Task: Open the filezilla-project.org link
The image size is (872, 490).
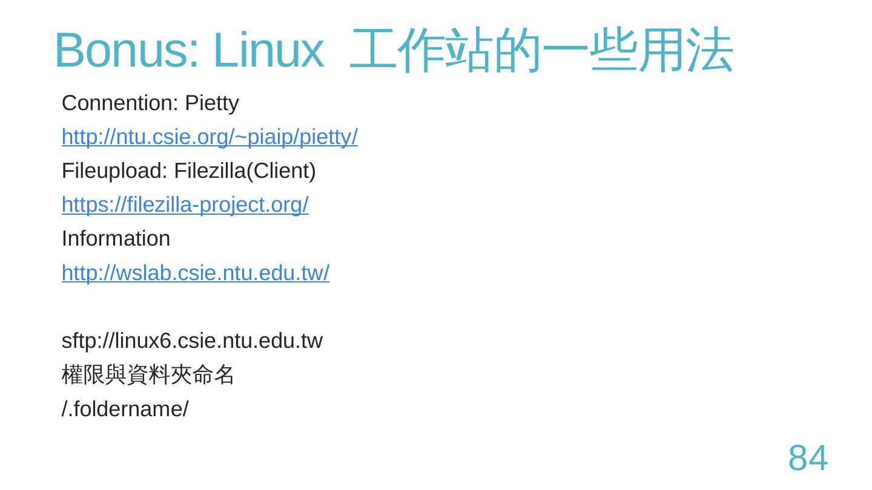Action: click(185, 204)
